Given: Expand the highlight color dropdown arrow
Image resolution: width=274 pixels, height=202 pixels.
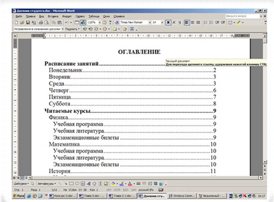Looking at the screenshot, I should coord(243,22).
